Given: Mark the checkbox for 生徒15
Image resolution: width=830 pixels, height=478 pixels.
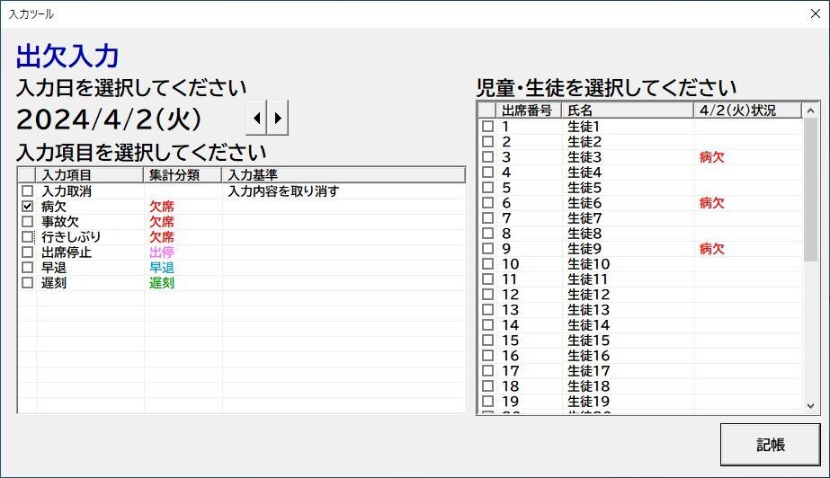Looking at the screenshot, I should click(488, 341).
